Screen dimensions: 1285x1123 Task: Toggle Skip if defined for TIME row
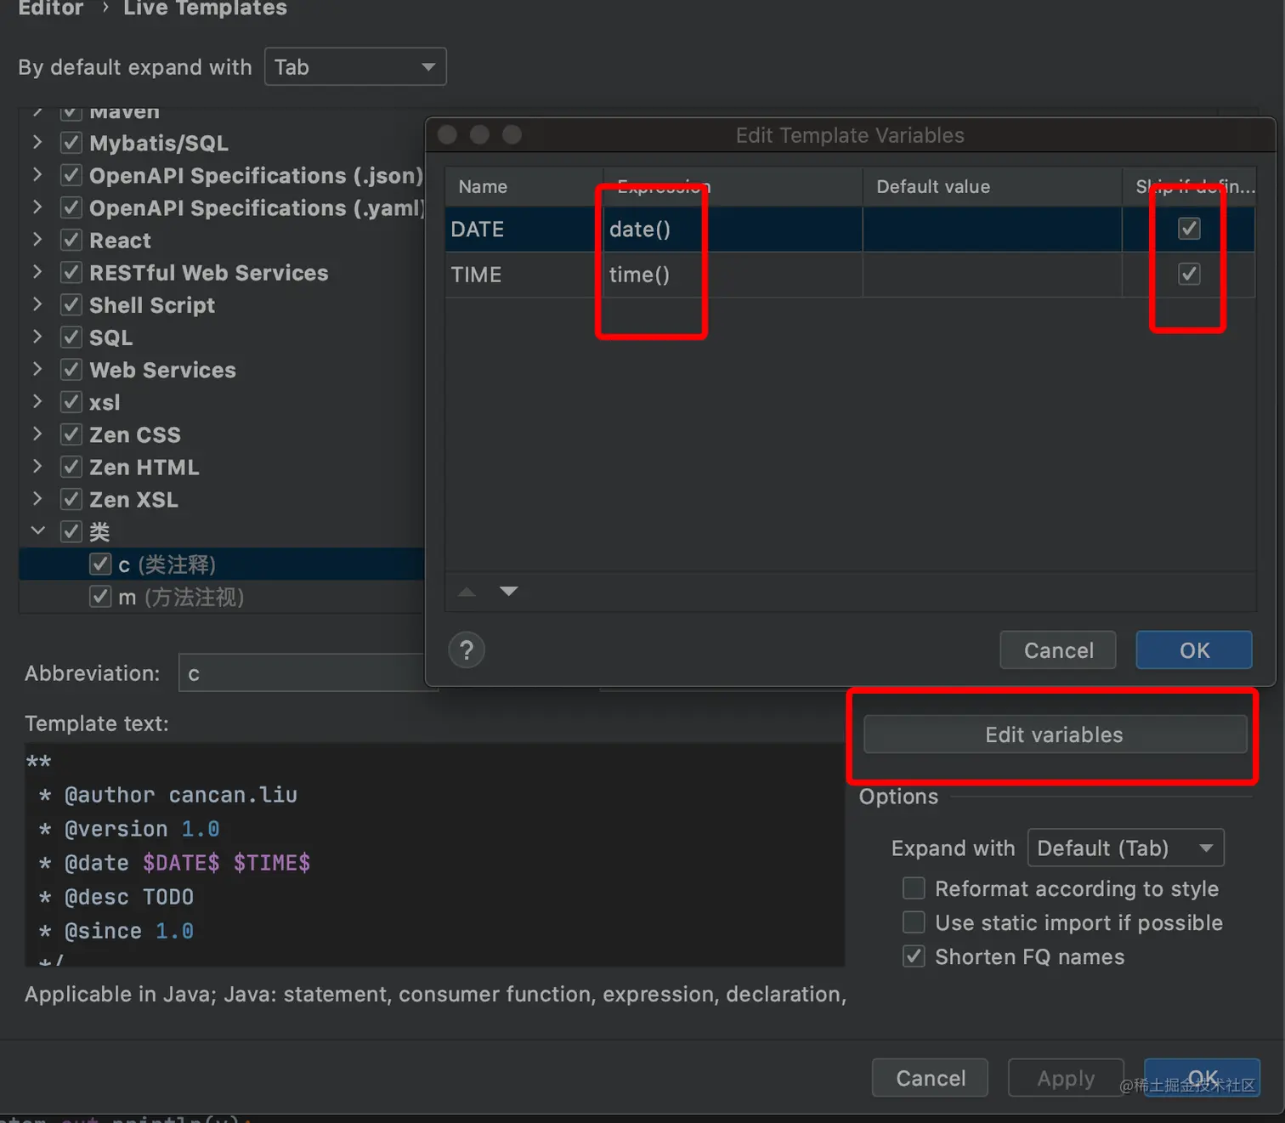pos(1189,274)
